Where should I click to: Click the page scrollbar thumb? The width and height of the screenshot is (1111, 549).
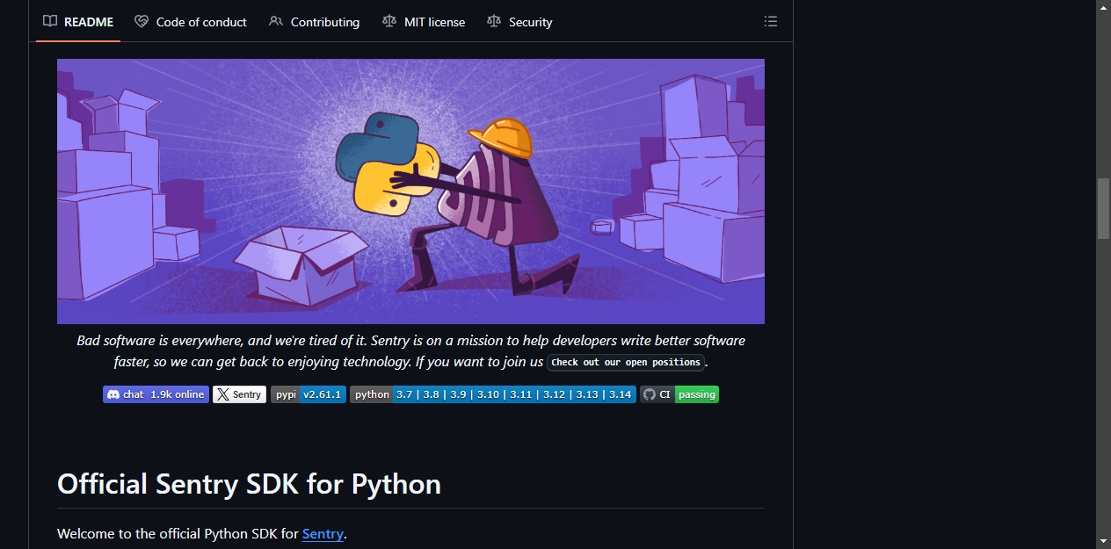(x=1103, y=208)
